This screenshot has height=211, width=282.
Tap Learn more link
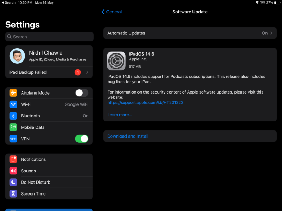coord(119,115)
